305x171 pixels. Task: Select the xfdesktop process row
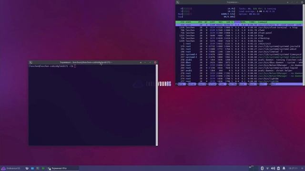click(239, 38)
